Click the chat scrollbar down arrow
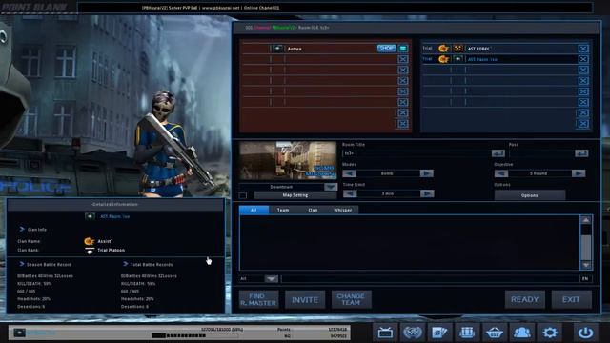Viewport: 610px width, 343px height. tap(586, 265)
